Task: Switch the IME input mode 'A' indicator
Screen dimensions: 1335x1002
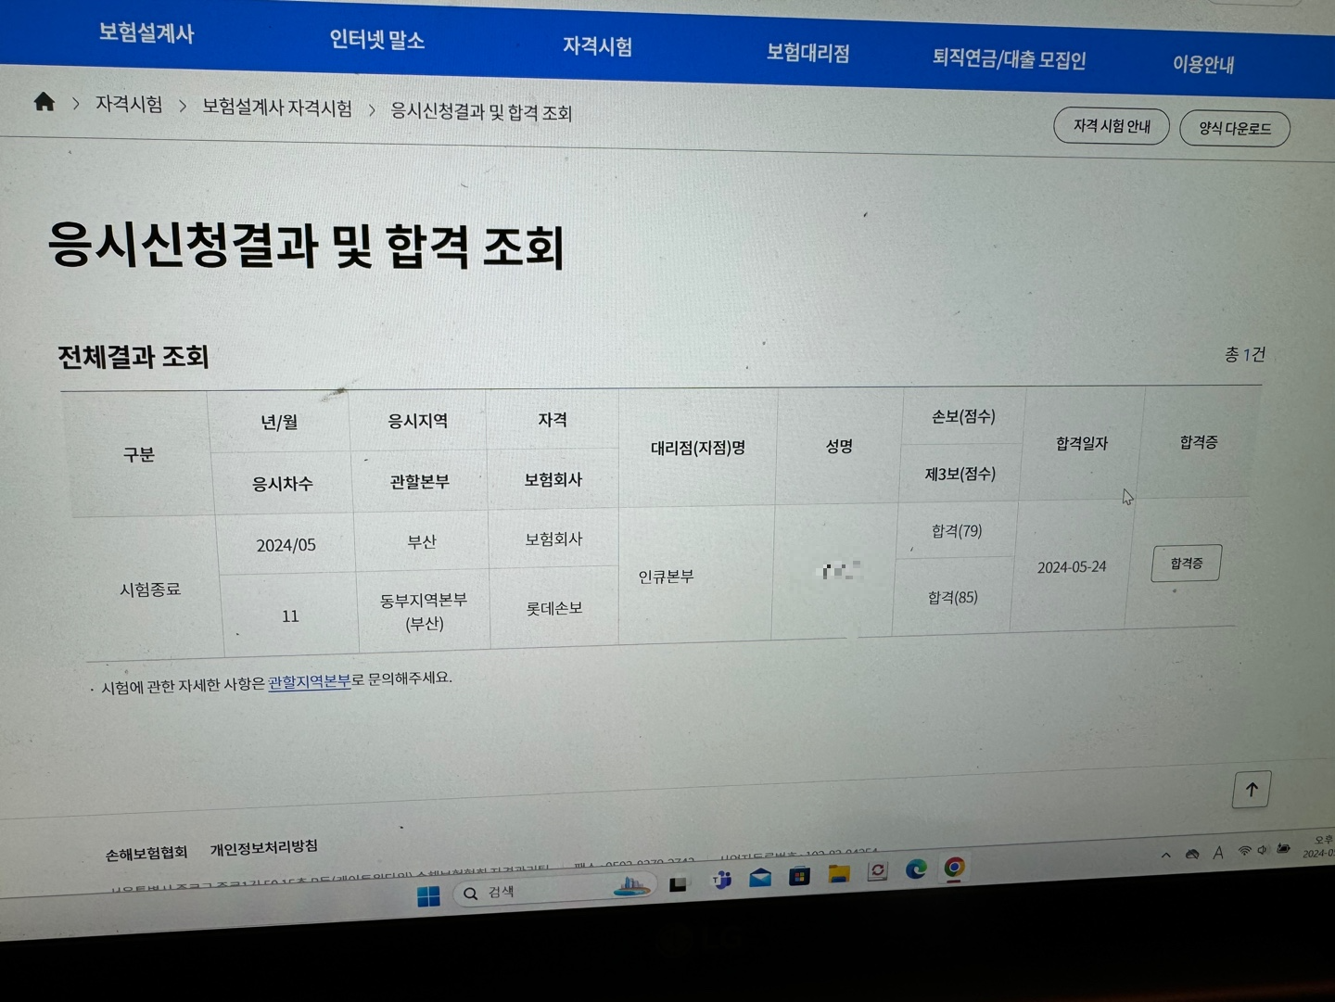Action: [x=1218, y=853]
